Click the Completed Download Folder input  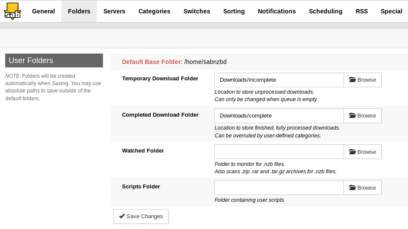[279, 116]
